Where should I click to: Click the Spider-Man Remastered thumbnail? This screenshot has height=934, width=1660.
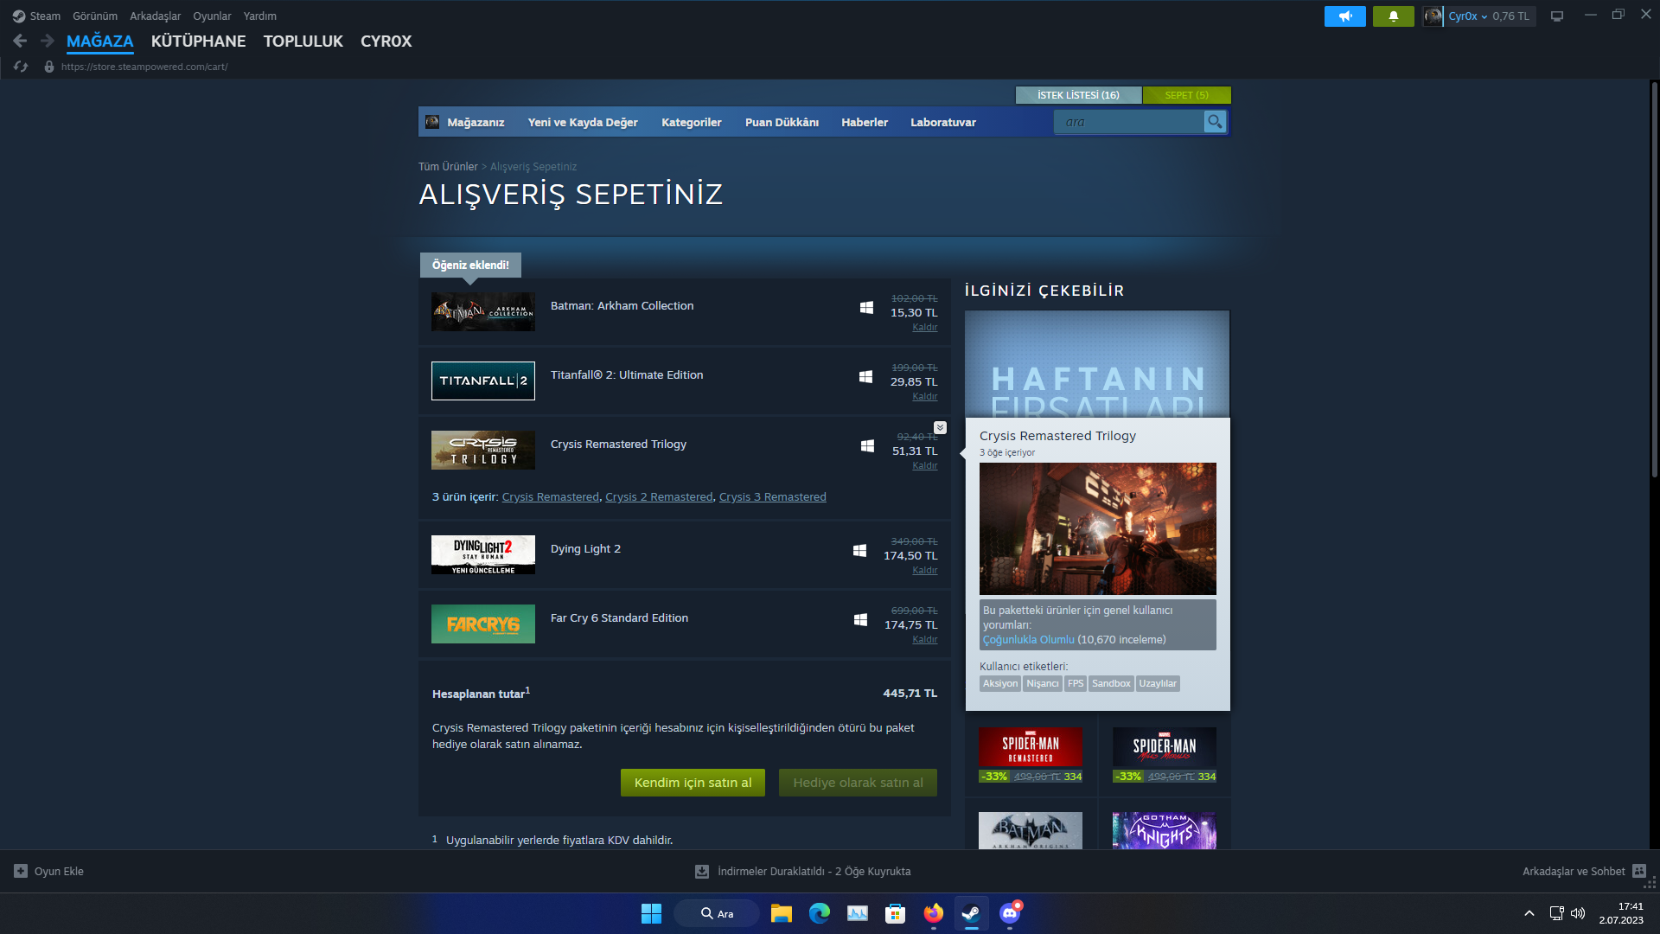1030,747
